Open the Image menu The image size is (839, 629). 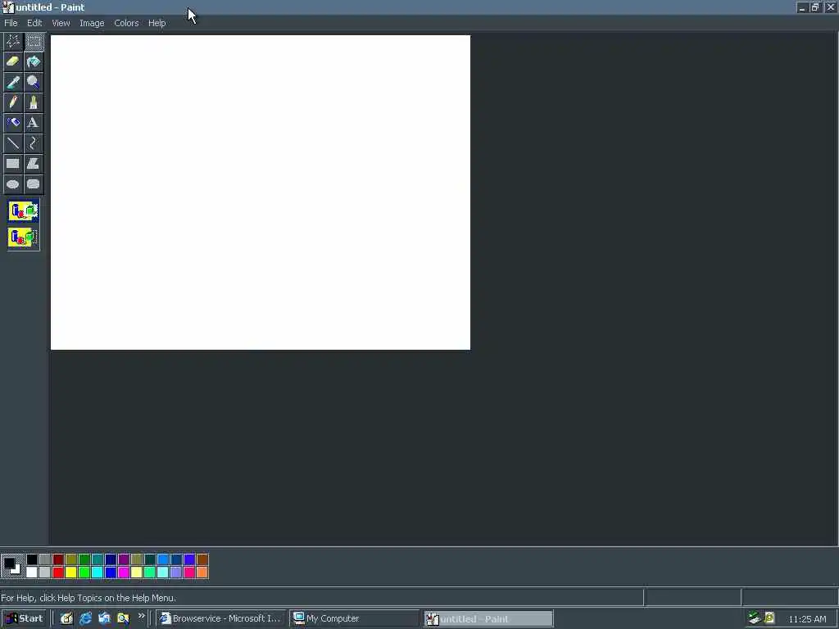point(92,23)
